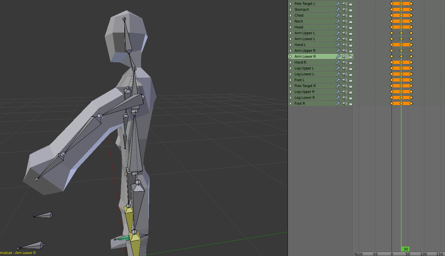445x256 pixels.
Task: Mute the Chest channel speaker icon
Action: 344,15
